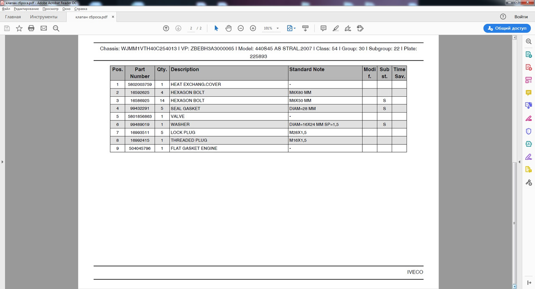Close the клапан сброса.pdf tab
The image size is (535, 289).
tap(113, 17)
